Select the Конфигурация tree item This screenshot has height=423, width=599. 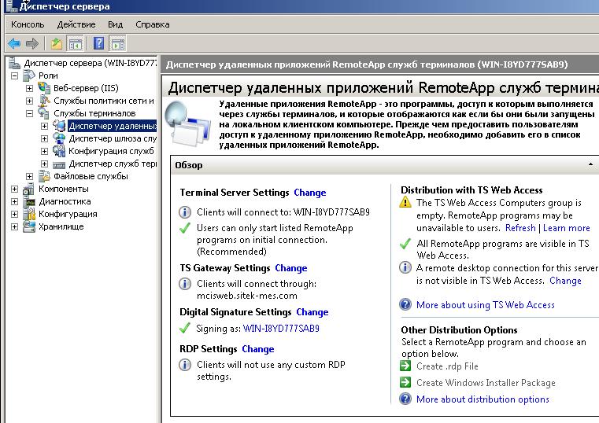(68, 214)
